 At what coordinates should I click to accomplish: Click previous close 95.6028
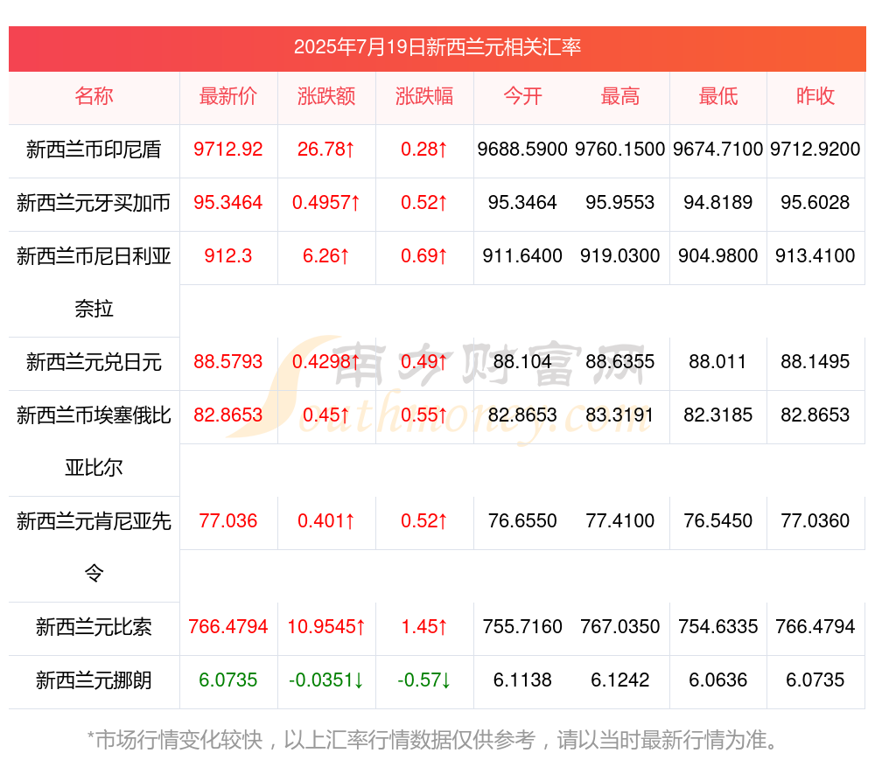[x=815, y=203]
